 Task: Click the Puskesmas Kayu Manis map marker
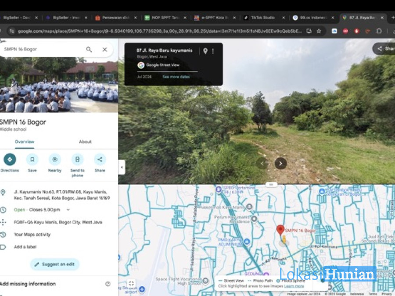click(249, 207)
